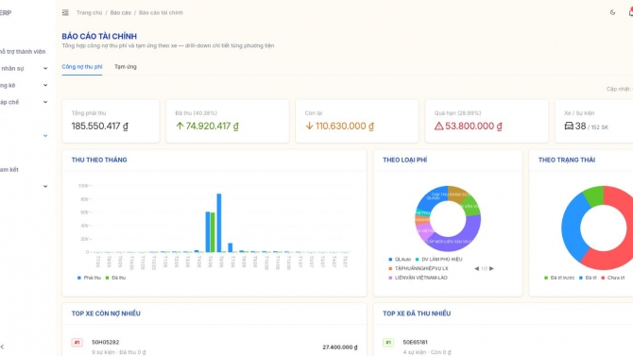The image size is (633, 356).
Task: Open vehicle 50H05282 in top debt list
Action: [x=106, y=342]
